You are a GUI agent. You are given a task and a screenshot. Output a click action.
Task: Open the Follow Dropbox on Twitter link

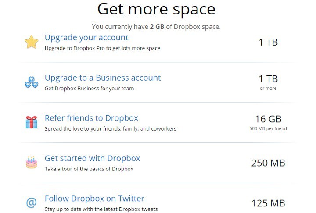94,199
